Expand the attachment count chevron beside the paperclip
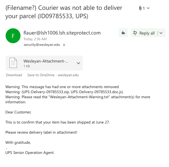Image resolution: width=169 pixels, height=167 pixels. coord(148,8)
